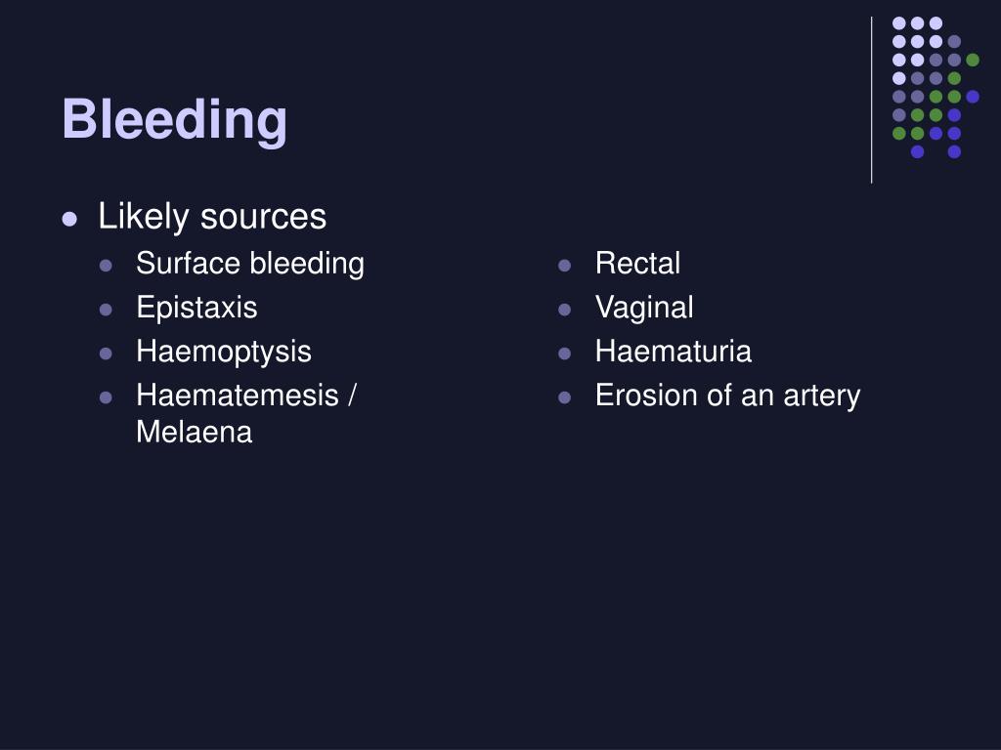Click the bullet beside Haematemesis

(x=106, y=397)
